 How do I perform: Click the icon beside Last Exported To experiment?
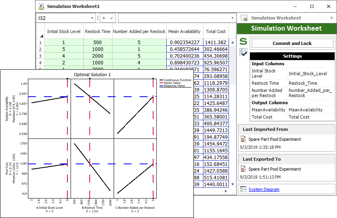coord(243,169)
